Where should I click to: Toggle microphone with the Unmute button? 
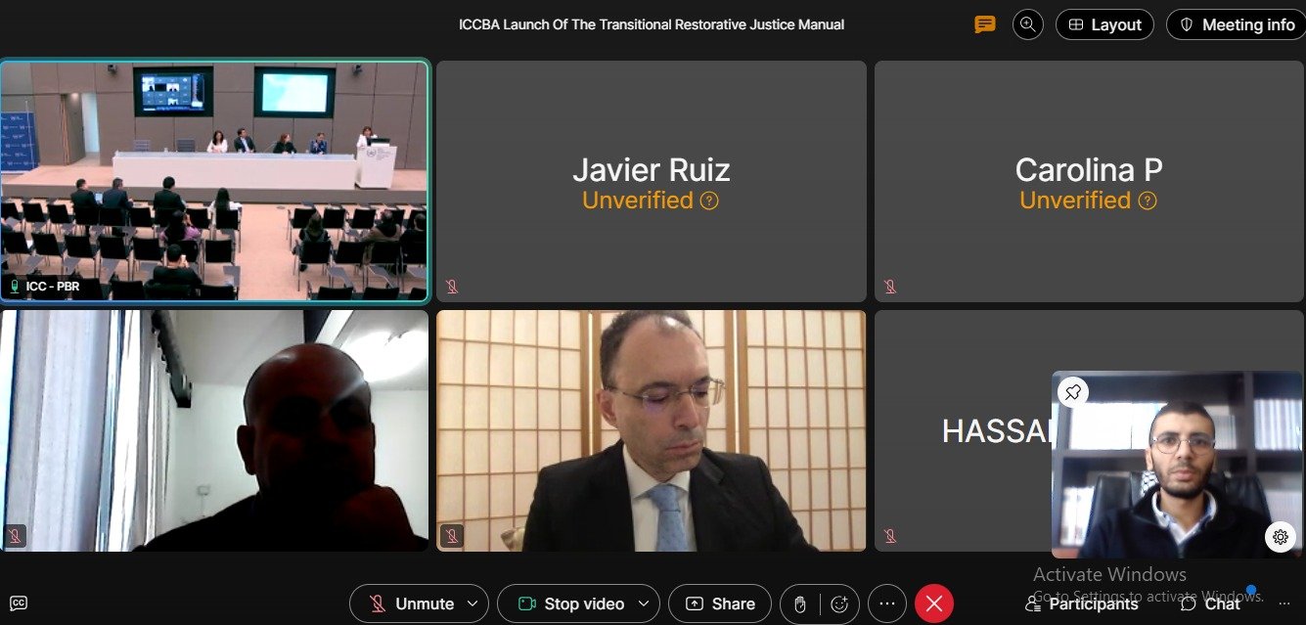411,604
